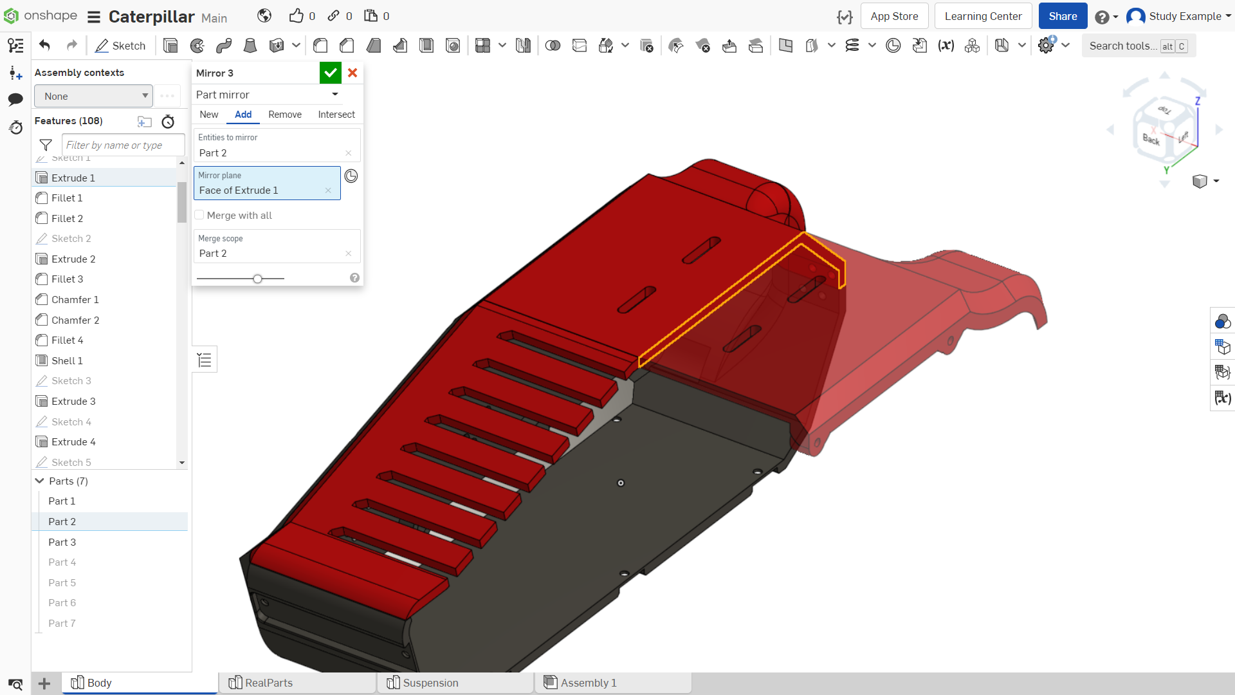The image size is (1235, 695).
Task: Click the feature filter input field
Action: [x=123, y=145]
